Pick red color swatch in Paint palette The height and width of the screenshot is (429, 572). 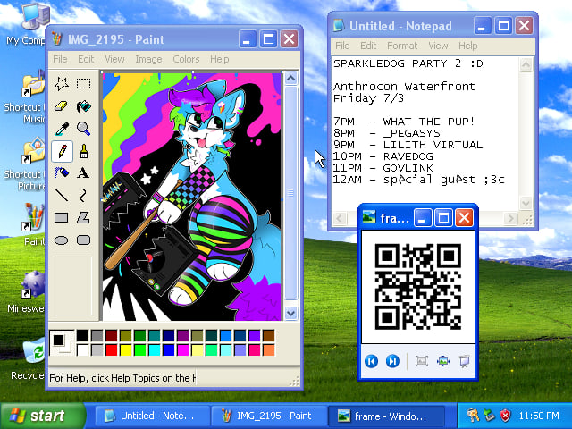pyautogui.click(x=111, y=350)
